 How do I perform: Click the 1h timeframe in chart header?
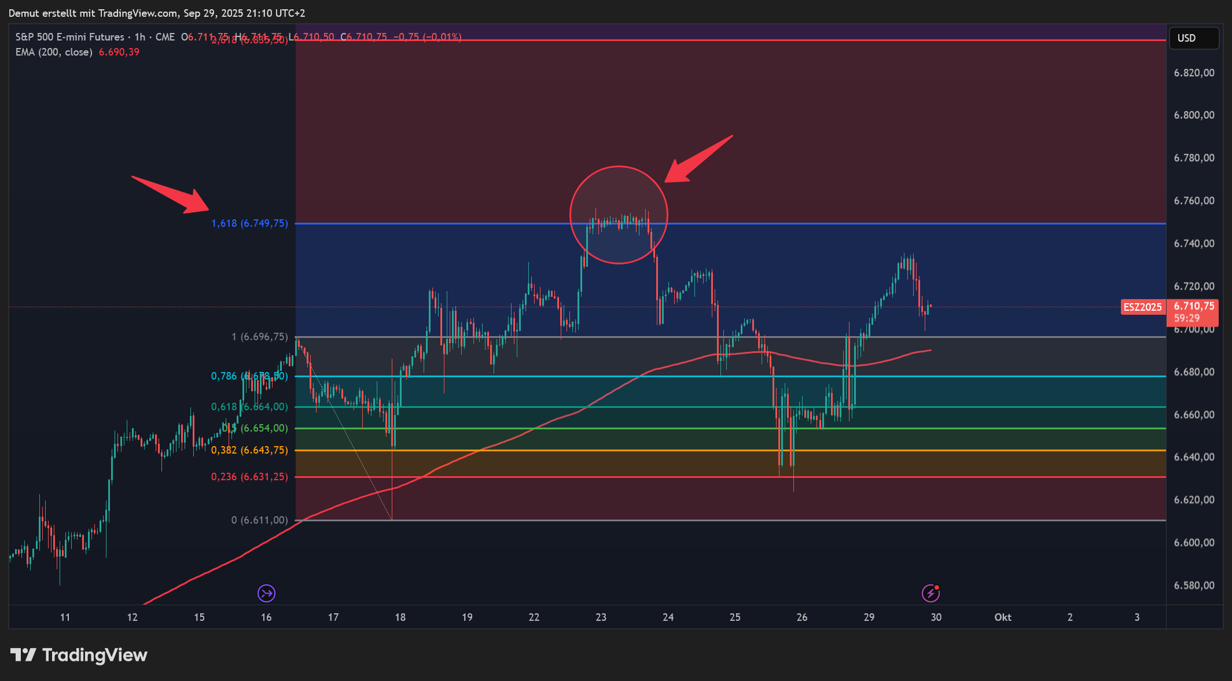140,37
